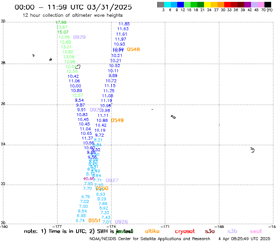Click the wave height value 7.00
276x242 pixels.
84,206
